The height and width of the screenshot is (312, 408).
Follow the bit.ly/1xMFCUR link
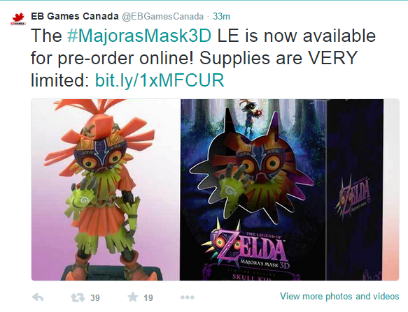(160, 80)
